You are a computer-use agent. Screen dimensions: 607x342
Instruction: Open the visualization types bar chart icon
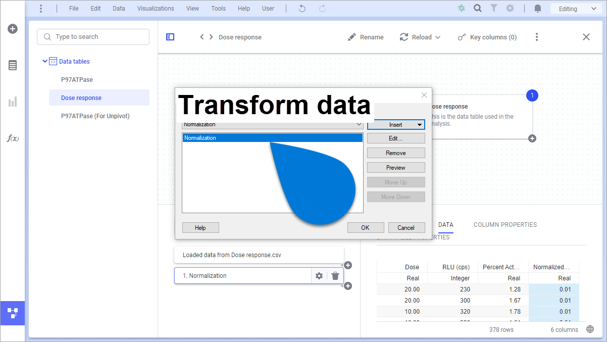[13, 102]
